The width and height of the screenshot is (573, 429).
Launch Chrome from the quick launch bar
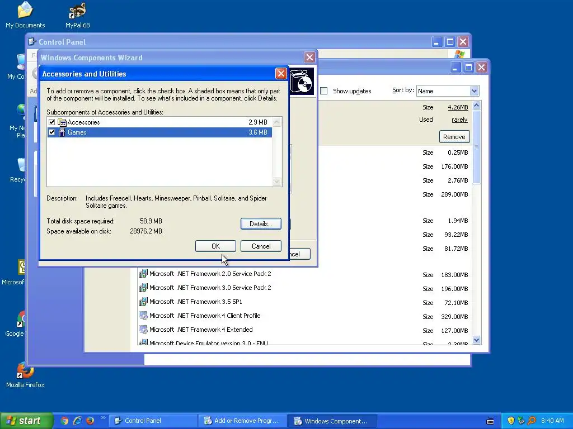(65, 421)
